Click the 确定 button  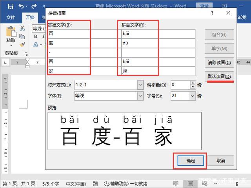pyautogui.click(x=191, y=161)
